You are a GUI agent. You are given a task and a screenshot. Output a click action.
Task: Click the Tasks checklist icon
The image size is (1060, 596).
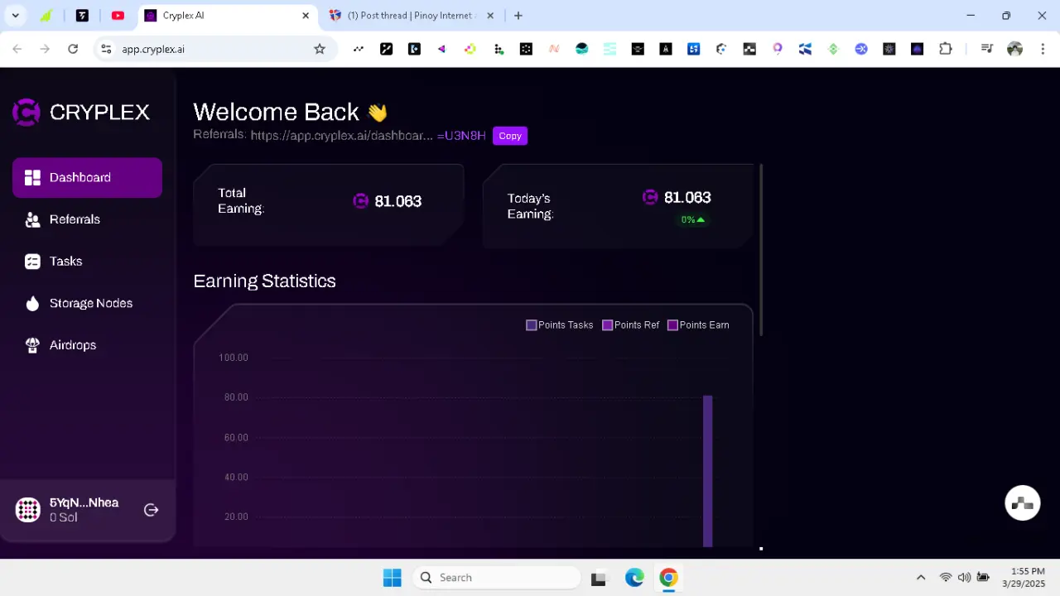click(x=32, y=262)
